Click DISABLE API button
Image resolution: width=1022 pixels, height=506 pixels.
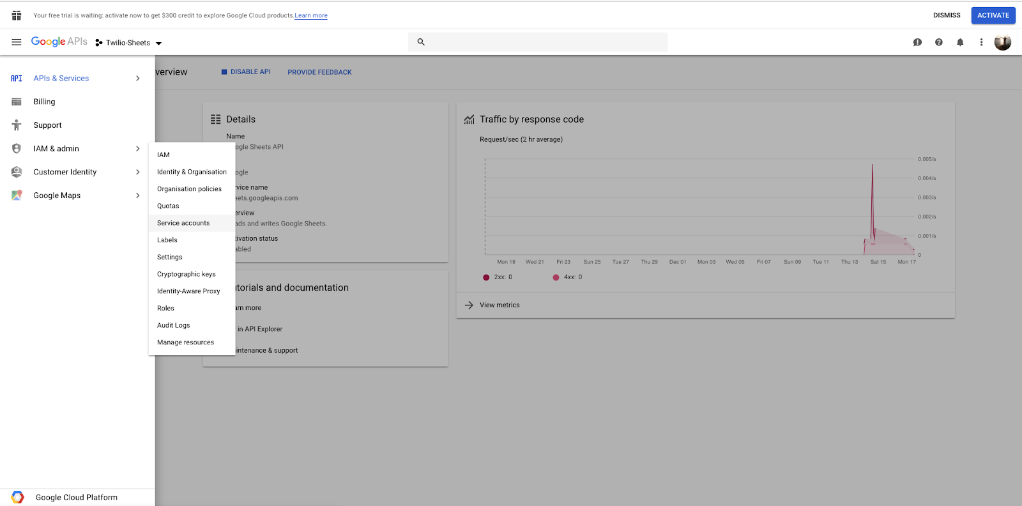click(246, 72)
